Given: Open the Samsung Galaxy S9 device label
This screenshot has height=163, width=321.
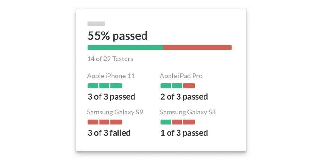Looking at the screenshot, I should [115, 112].
